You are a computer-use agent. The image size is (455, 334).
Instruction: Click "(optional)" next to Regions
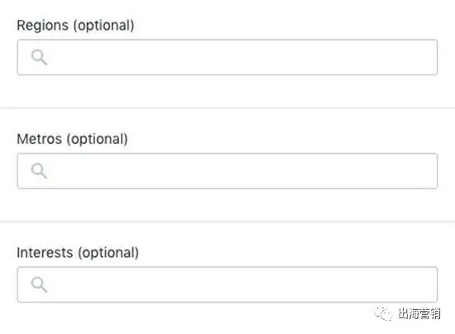coord(104,26)
